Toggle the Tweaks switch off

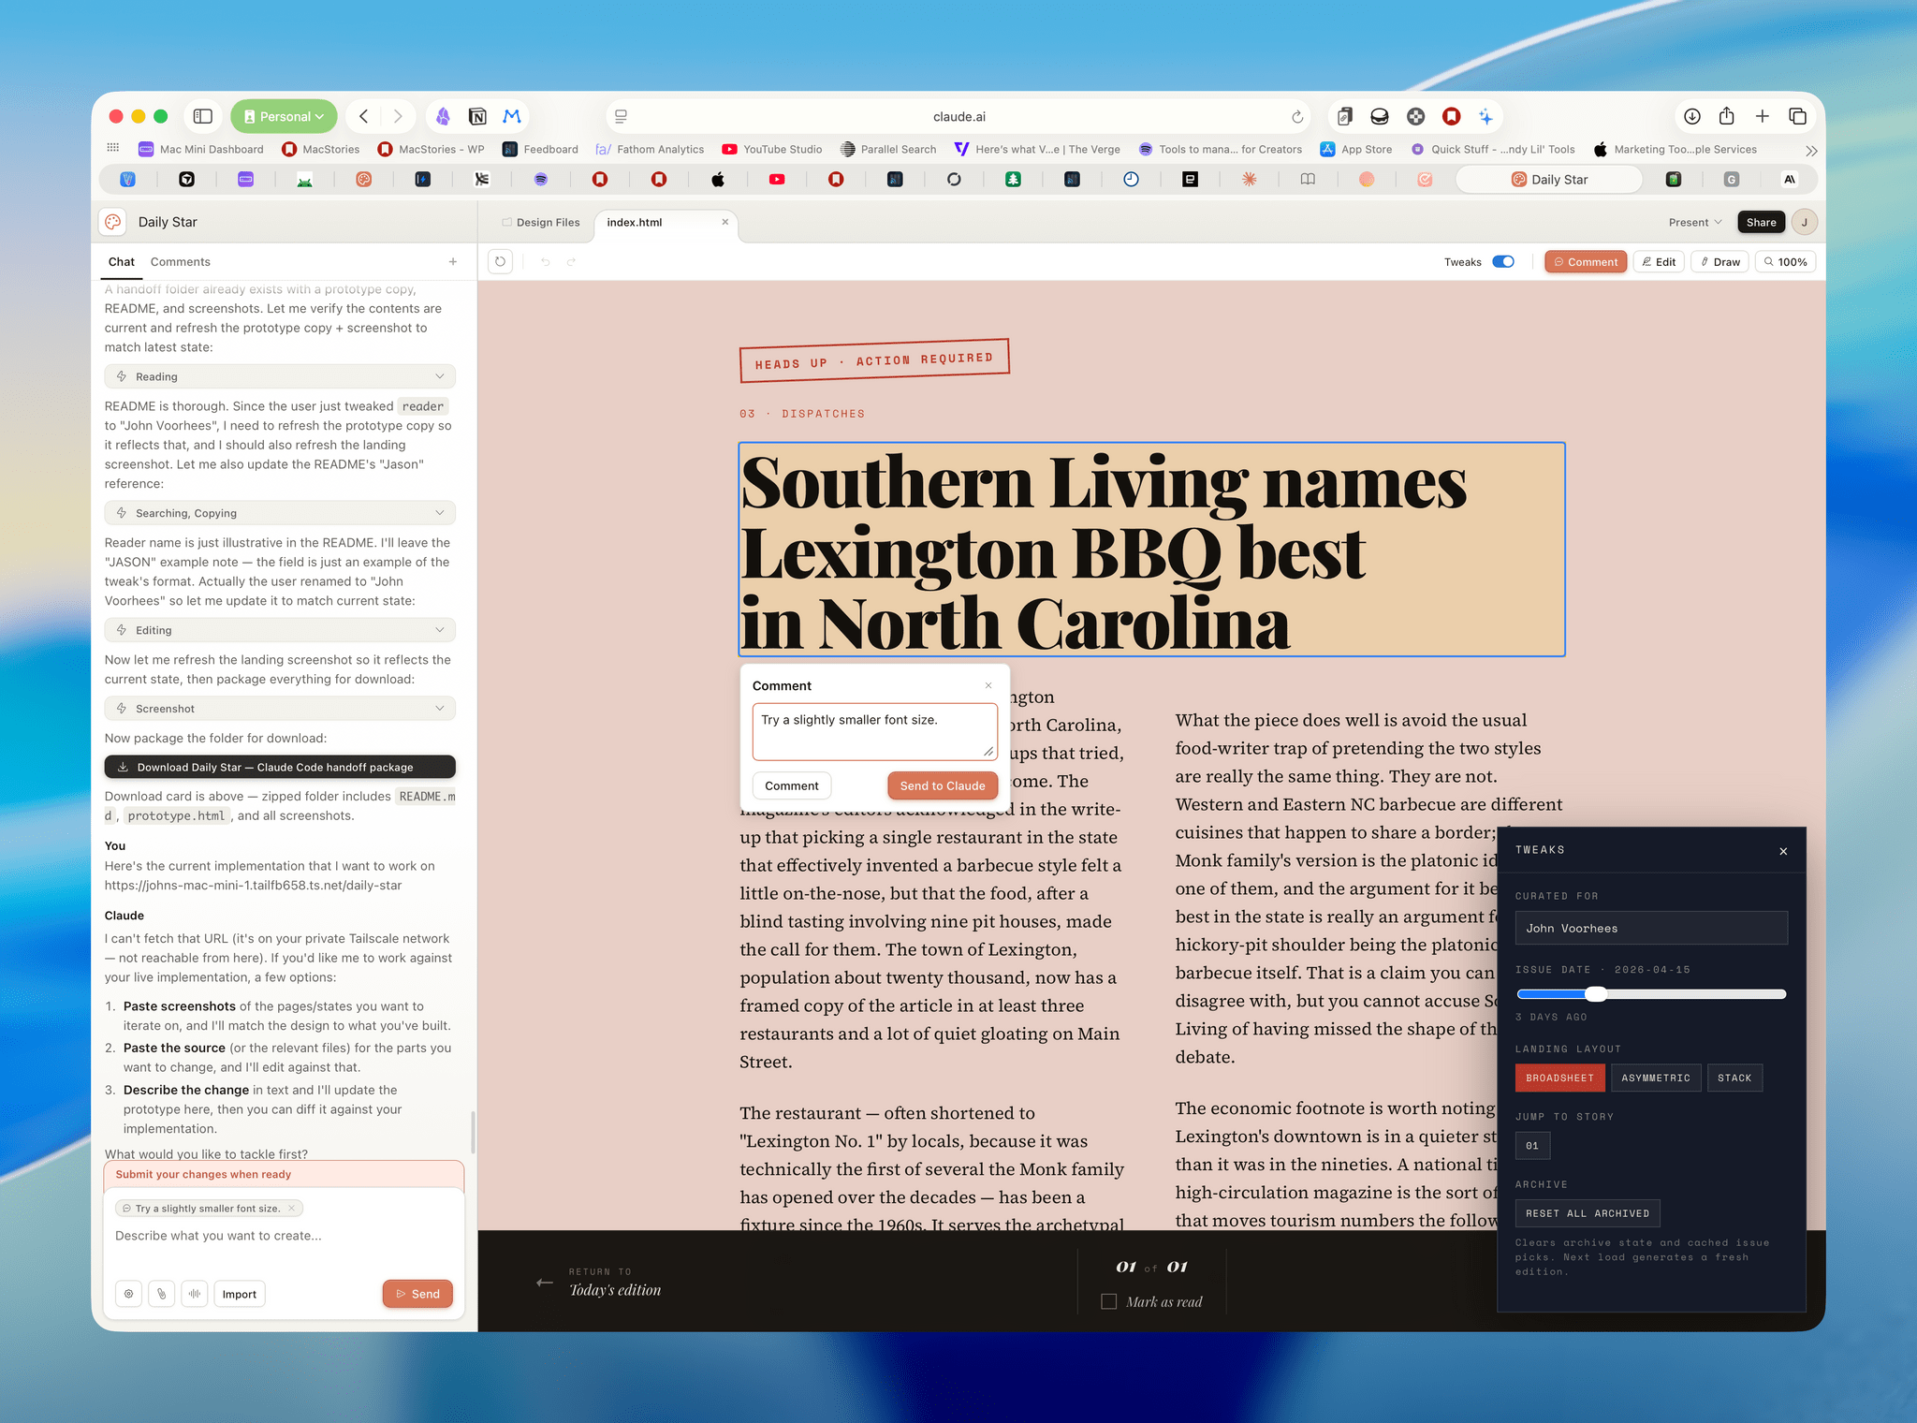1503,262
